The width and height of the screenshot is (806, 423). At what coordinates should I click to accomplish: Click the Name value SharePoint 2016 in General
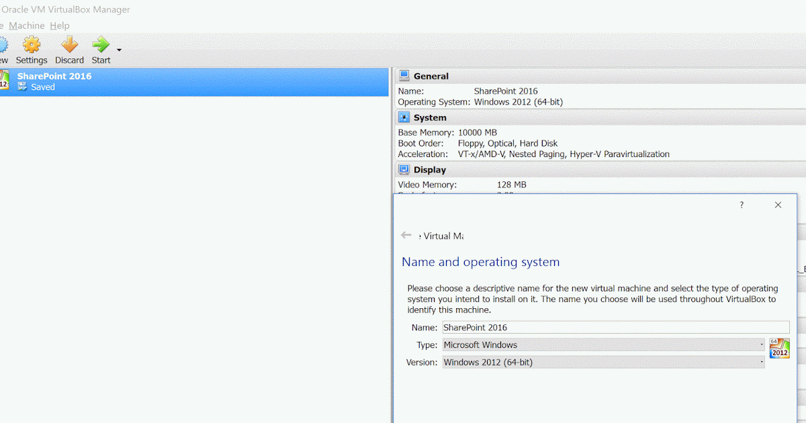(x=506, y=91)
